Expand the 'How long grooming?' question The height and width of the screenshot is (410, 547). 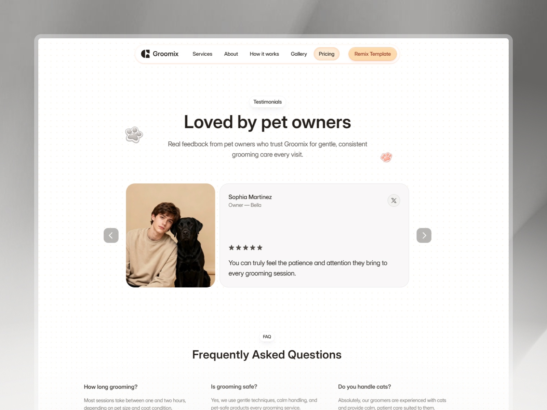pyautogui.click(x=111, y=387)
